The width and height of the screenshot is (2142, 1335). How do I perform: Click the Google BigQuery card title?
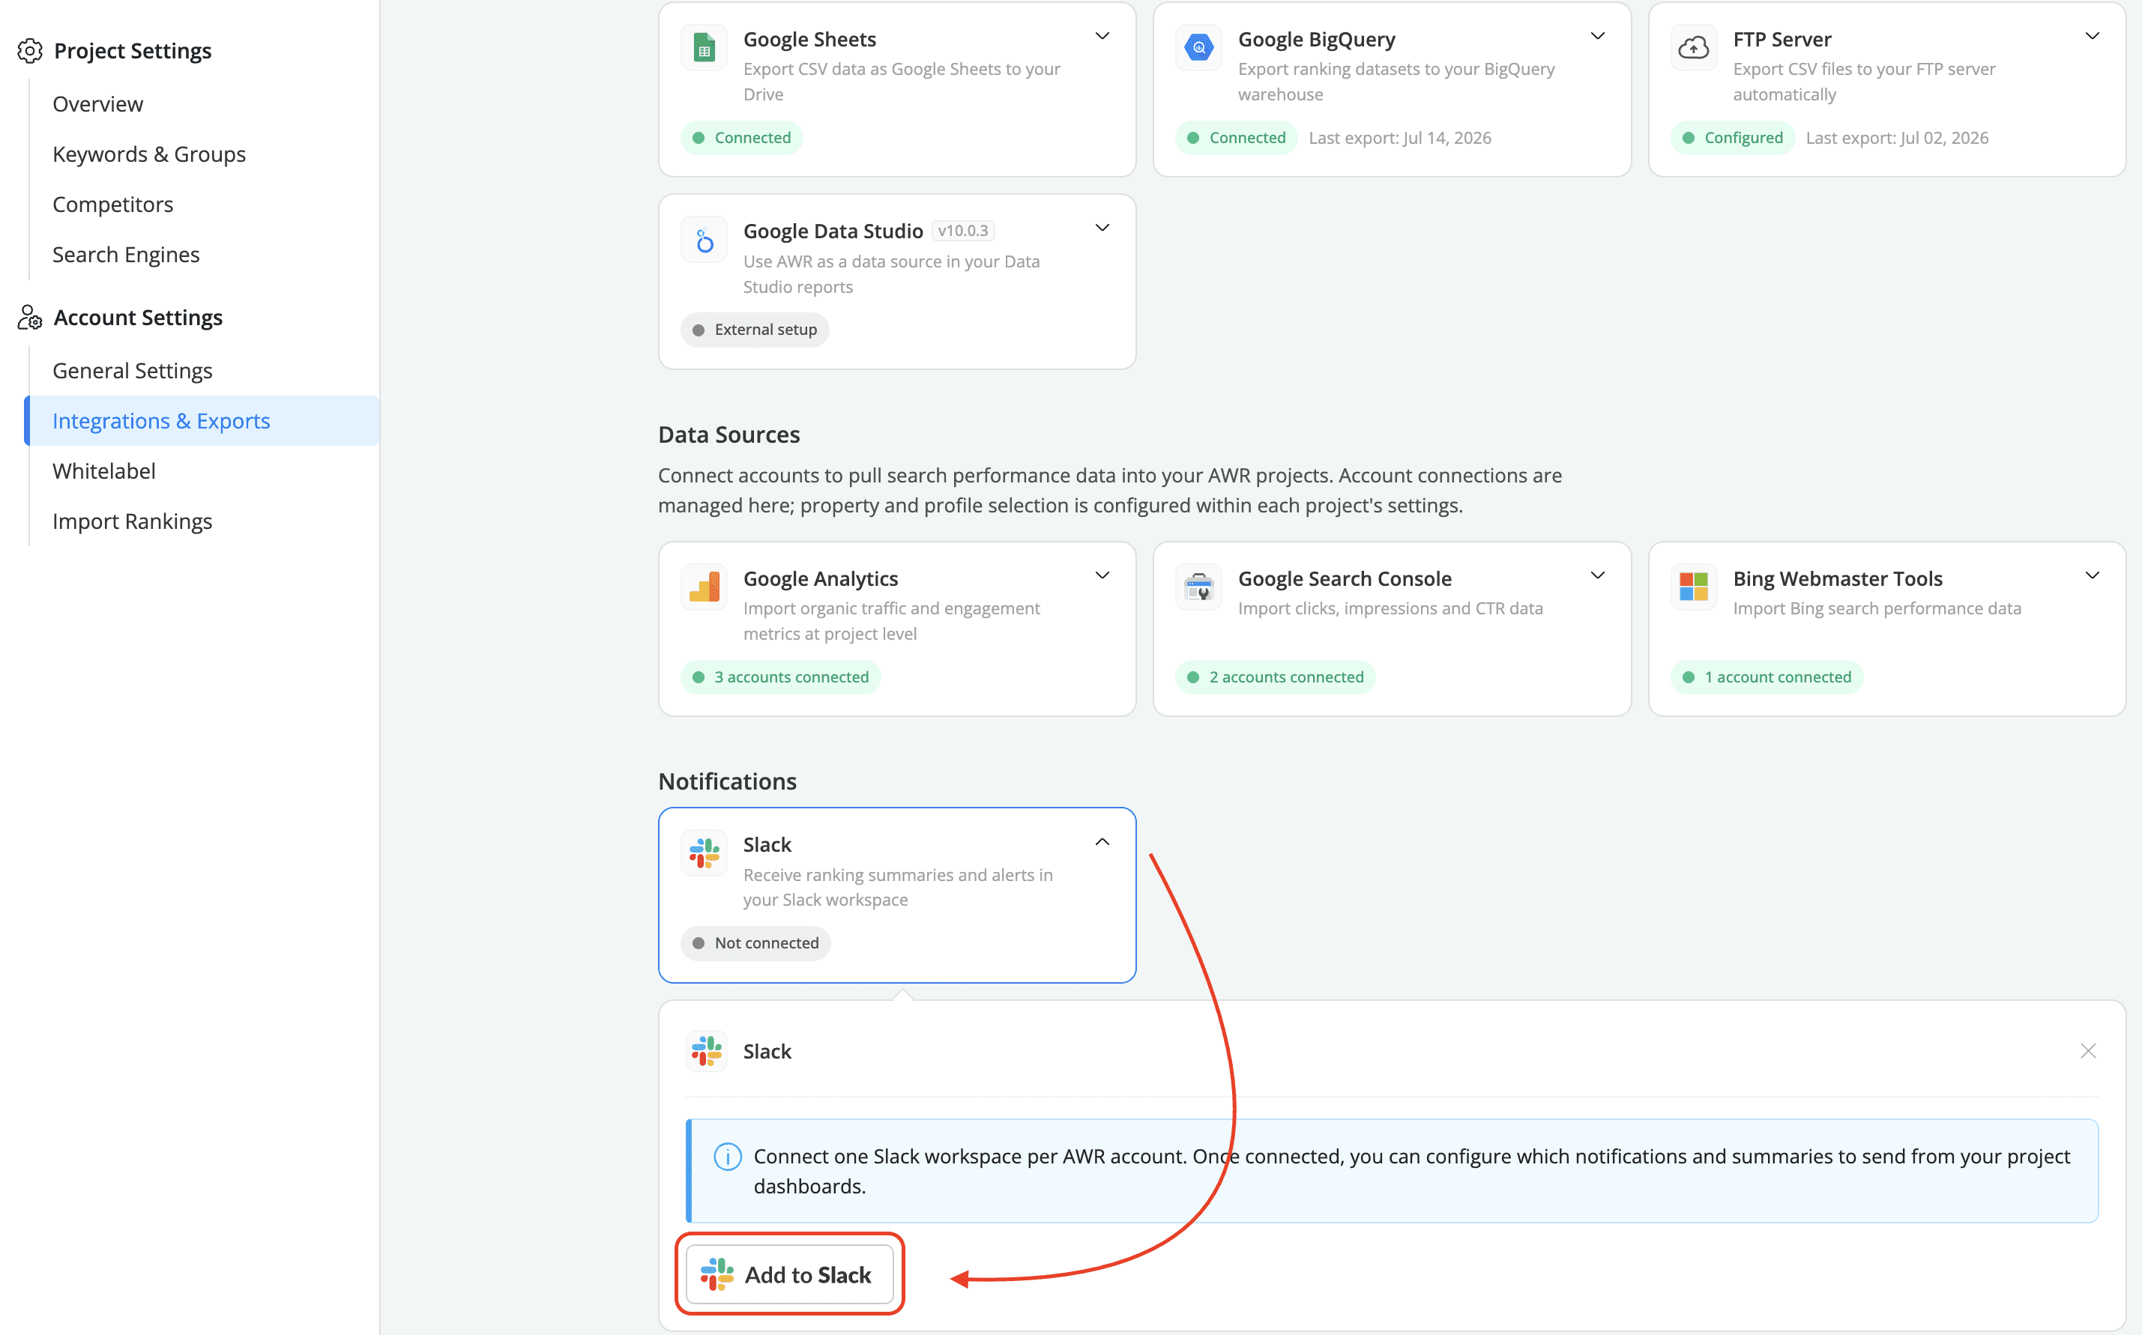click(x=1316, y=39)
